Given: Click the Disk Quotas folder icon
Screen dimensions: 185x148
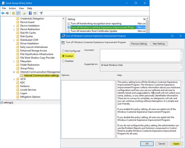Looking at the screenshot, I should [x=18, y=36].
